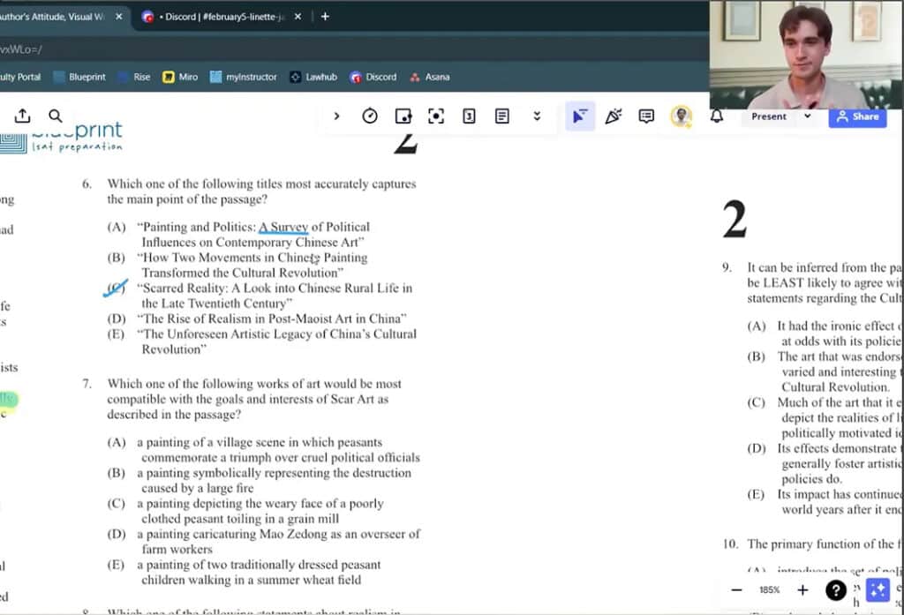904x615 pixels.
Task: Zoom in with the plus button
Action: [x=802, y=590]
